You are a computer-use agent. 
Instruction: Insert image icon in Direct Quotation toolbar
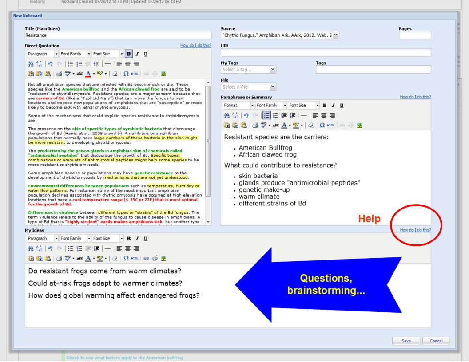pos(163,74)
